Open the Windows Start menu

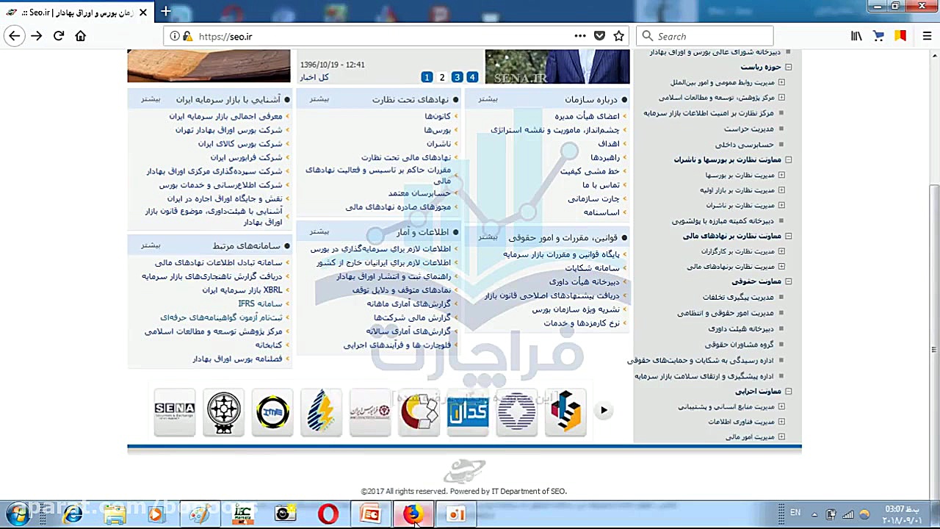click(x=17, y=514)
